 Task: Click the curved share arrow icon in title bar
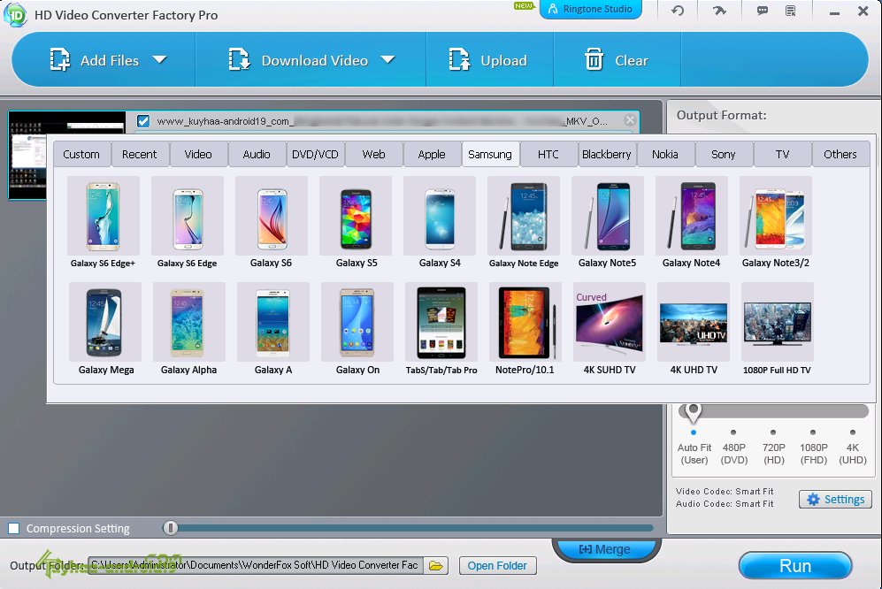(719, 11)
